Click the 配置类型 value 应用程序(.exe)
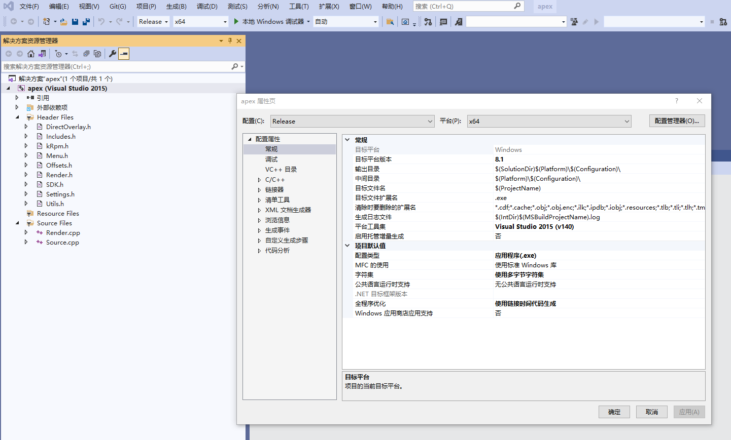The width and height of the screenshot is (731, 440). pyautogui.click(x=515, y=256)
